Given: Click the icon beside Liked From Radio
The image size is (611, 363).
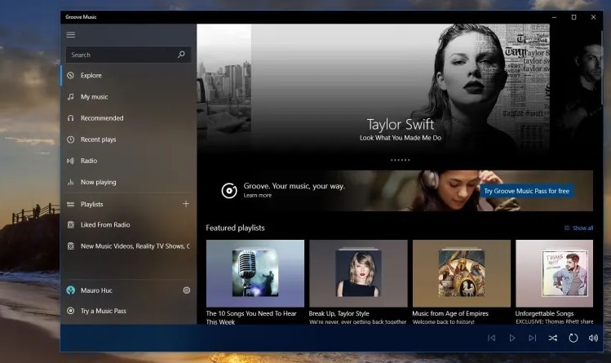Looking at the screenshot, I should click(x=70, y=224).
